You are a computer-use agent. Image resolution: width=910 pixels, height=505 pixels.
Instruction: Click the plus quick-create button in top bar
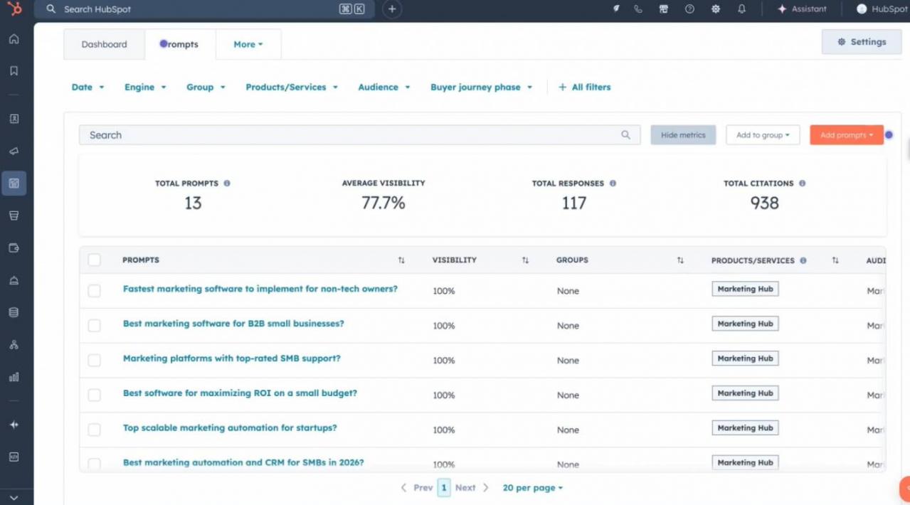tap(392, 9)
